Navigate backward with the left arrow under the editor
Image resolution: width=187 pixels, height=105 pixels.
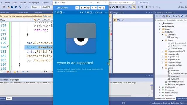tap(23, 72)
